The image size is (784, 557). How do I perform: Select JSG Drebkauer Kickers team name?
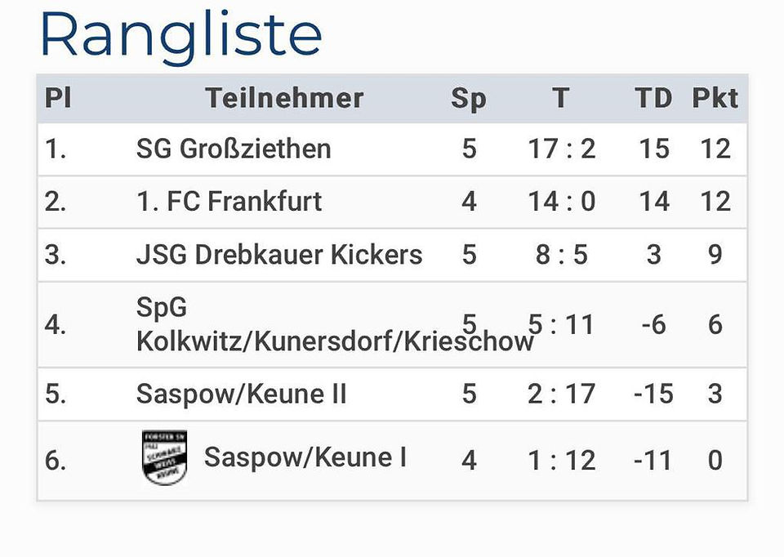point(279,254)
